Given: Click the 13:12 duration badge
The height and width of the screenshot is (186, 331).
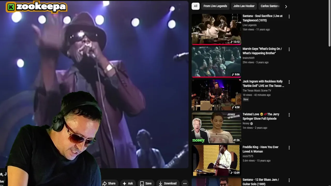Looking at the screenshot, I should (x=235, y=42).
